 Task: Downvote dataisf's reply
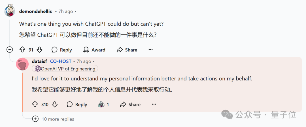55,104
